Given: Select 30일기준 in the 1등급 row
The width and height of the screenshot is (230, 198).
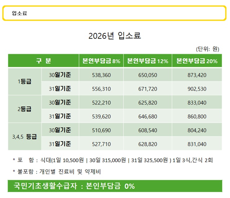Looking at the screenshot, I should click(x=60, y=75).
